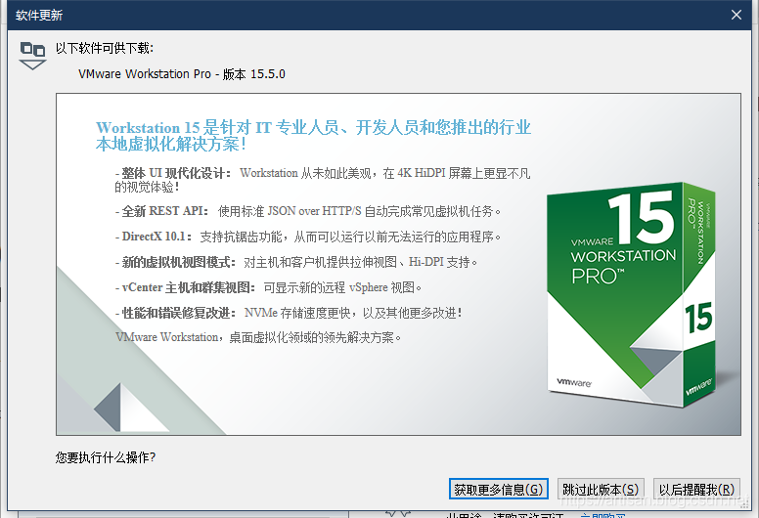Select the vCenter 主机和群集视图 feature line

[x=270, y=287]
